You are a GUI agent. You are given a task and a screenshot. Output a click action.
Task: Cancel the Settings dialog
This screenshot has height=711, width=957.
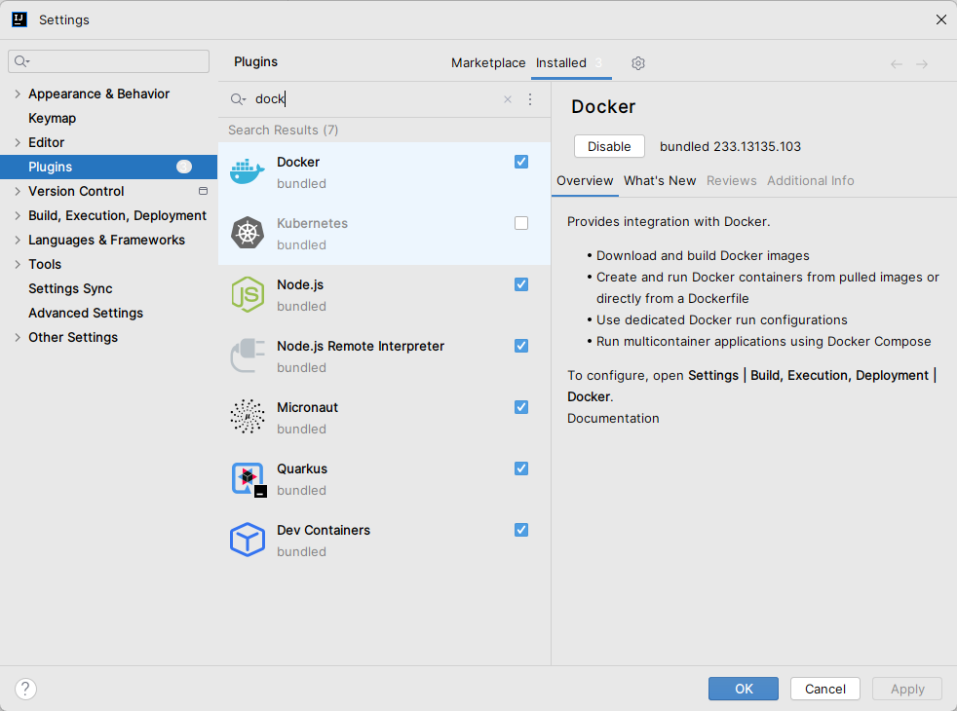click(x=825, y=689)
